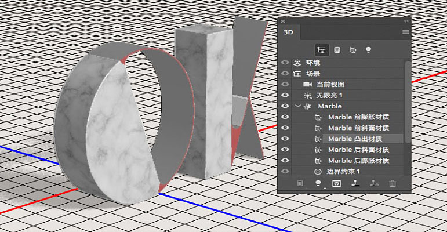Toggle visibility of 环境 item
The height and width of the screenshot is (232, 447).
coord(285,63)
